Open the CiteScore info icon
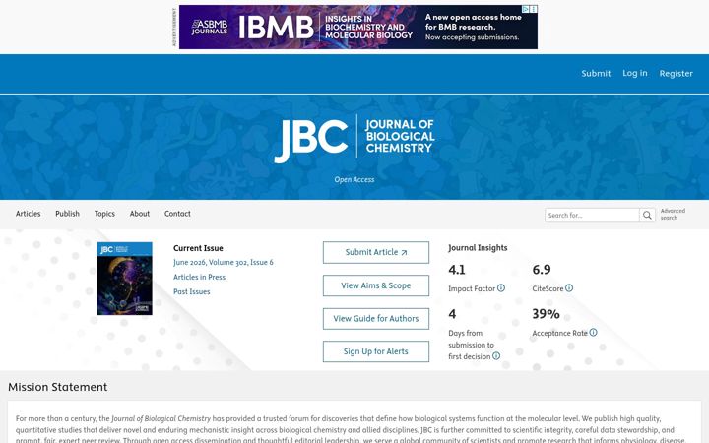Screen dimensions: 709x443 [x=569, y=287]
